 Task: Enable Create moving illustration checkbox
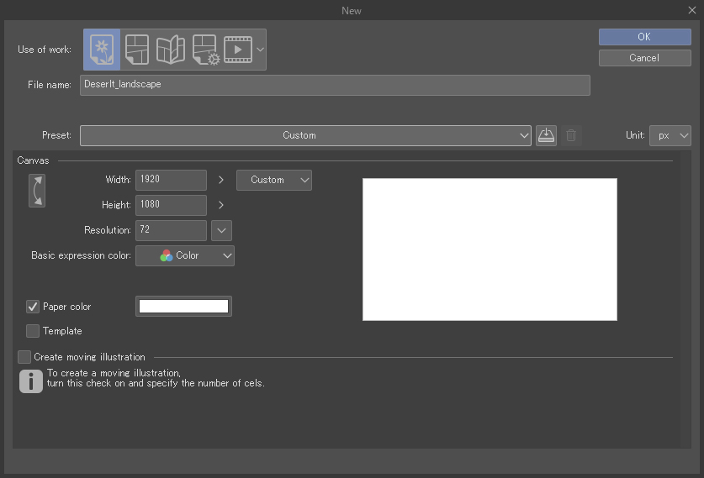[24, 357]
